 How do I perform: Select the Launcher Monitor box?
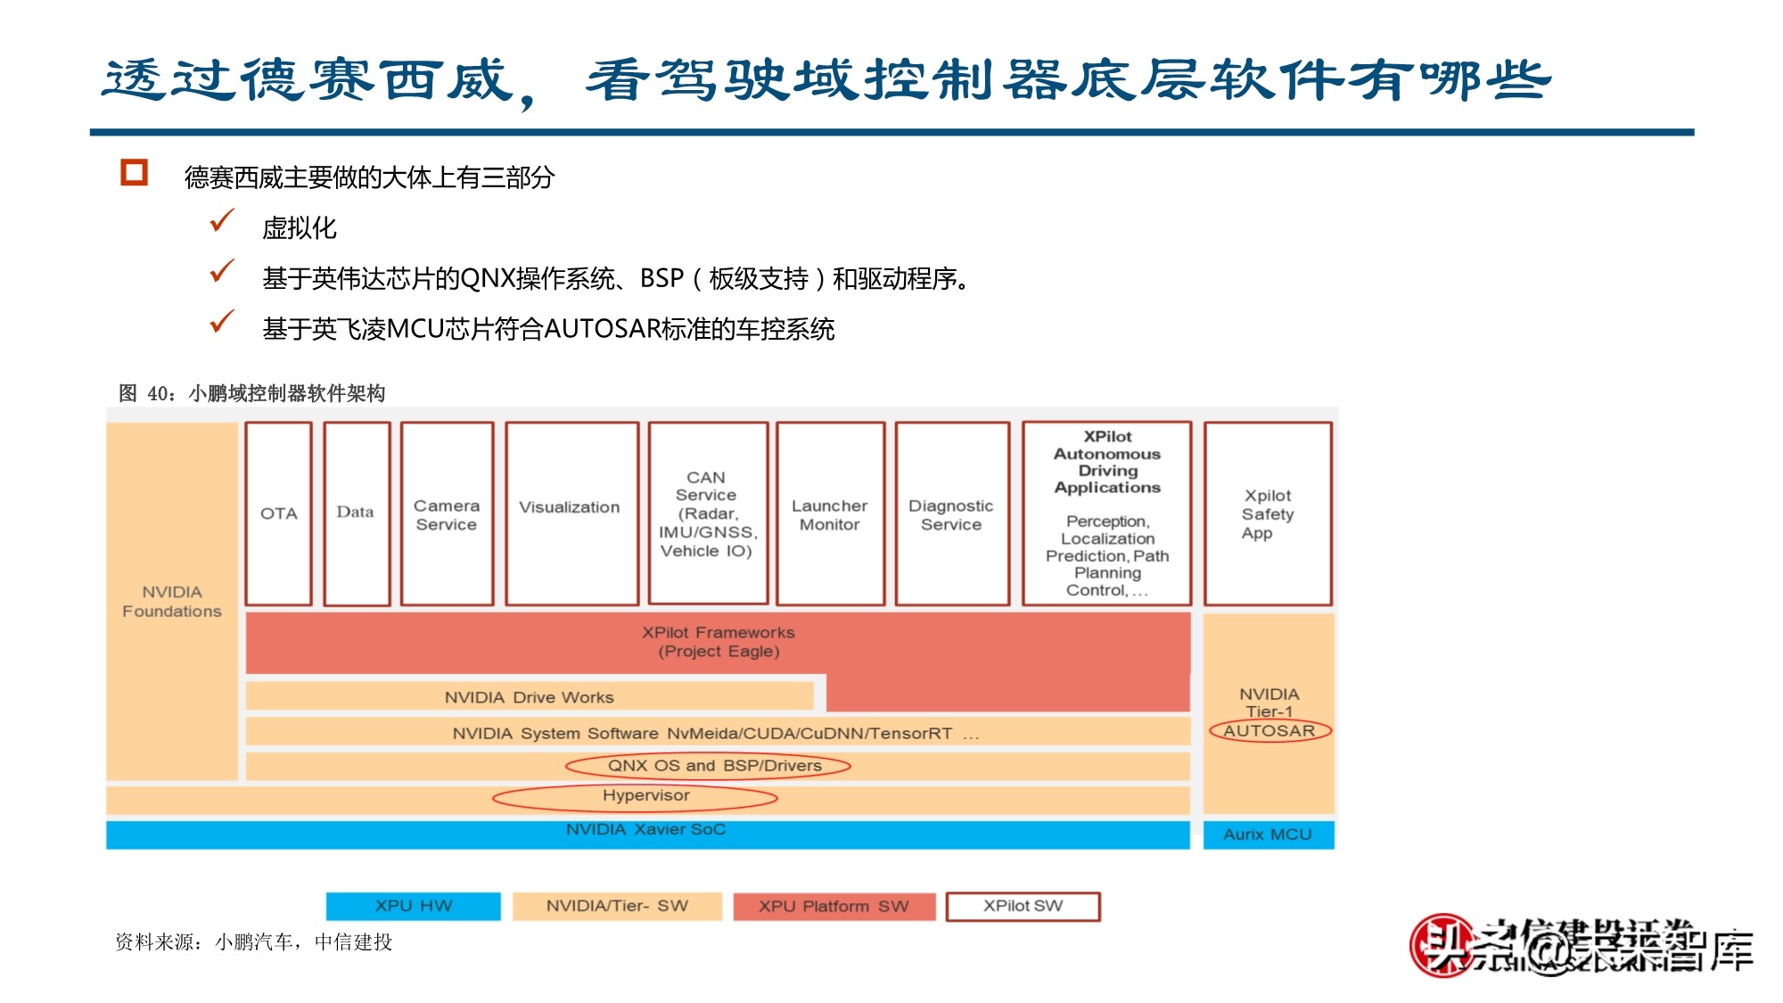point(830,514)
